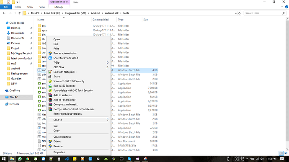Choose Rename in context menu

coord(58,146)
